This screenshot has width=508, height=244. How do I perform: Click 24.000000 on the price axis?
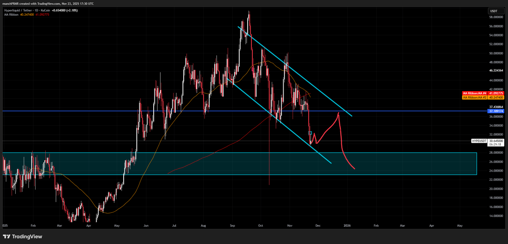(x=496, y=171)
